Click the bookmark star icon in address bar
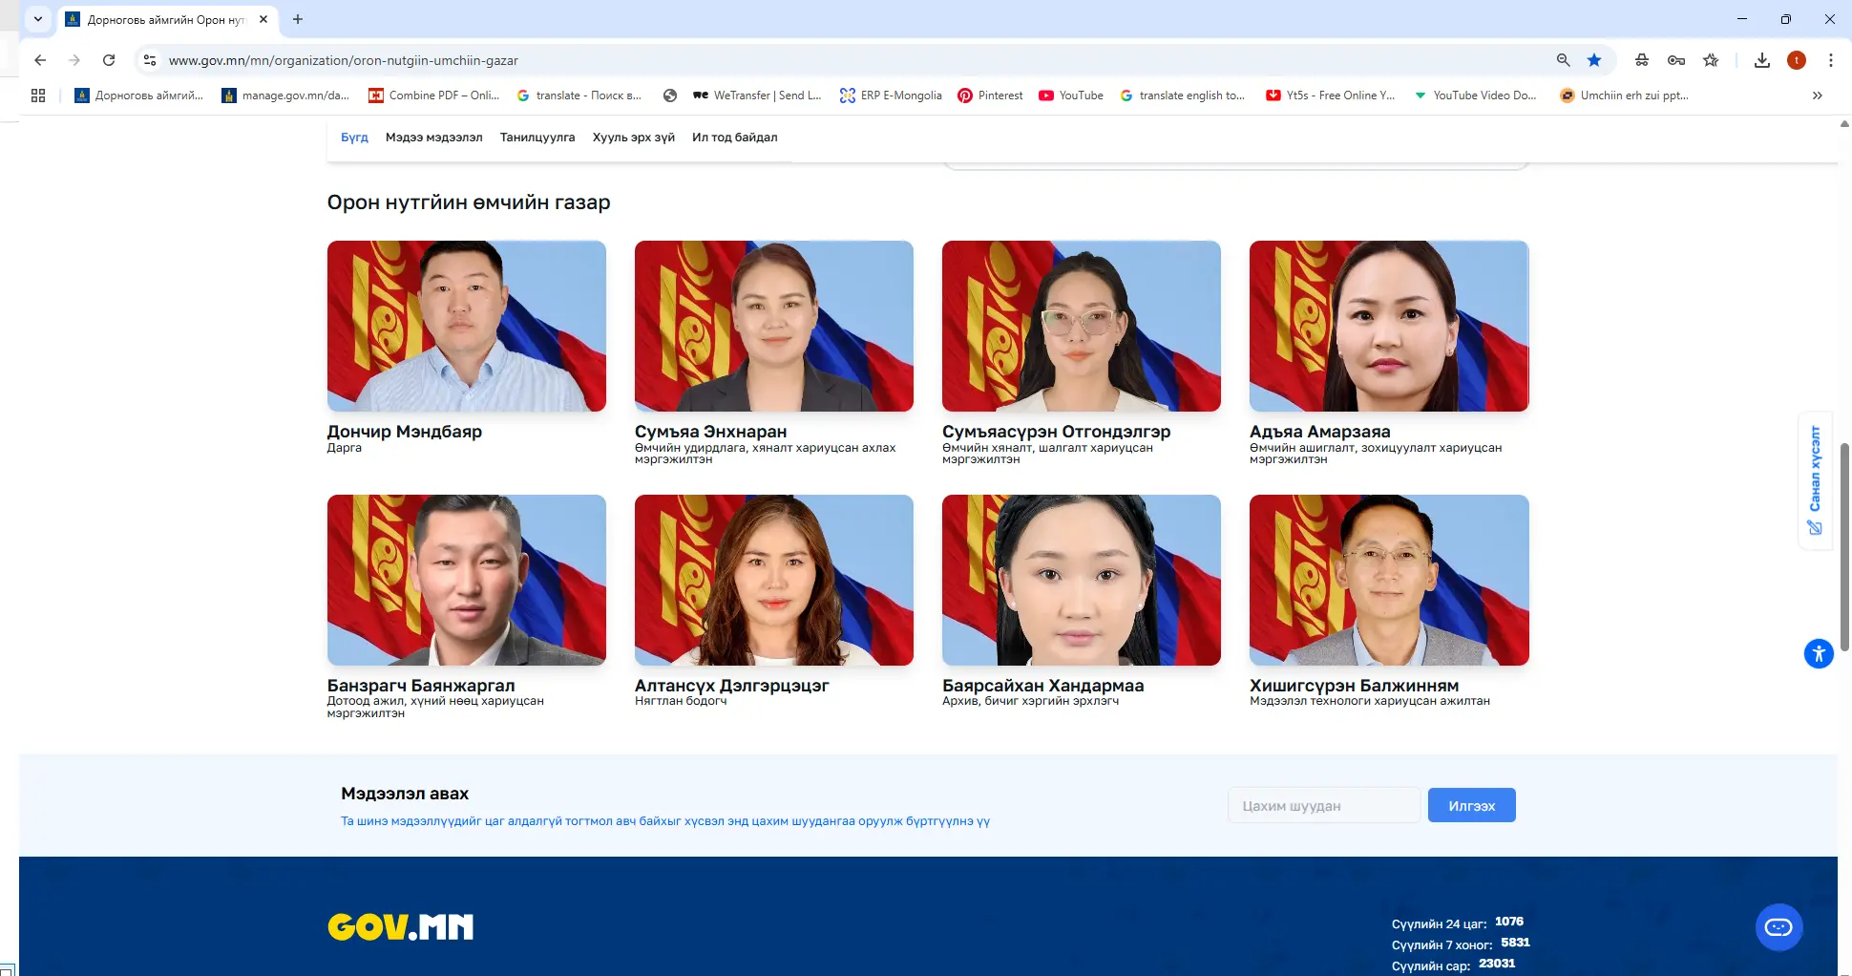The image size is (1852, 976). pos(1594,60)
